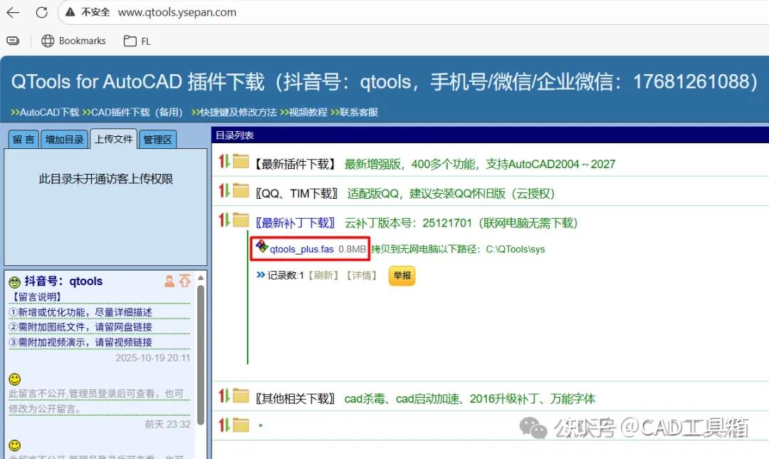769x459 pixels.
Task: Switch to the 留言 tab
Action: (23, 140)
